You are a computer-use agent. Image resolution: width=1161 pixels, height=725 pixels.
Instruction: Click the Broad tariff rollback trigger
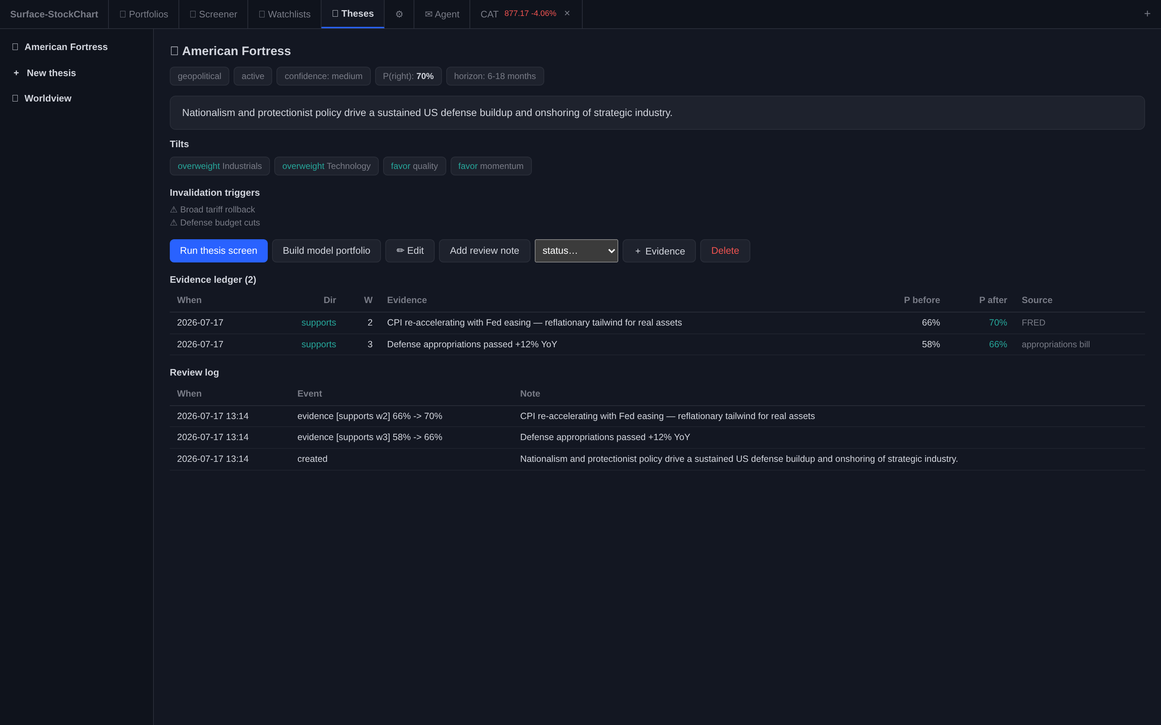[213, 210]
